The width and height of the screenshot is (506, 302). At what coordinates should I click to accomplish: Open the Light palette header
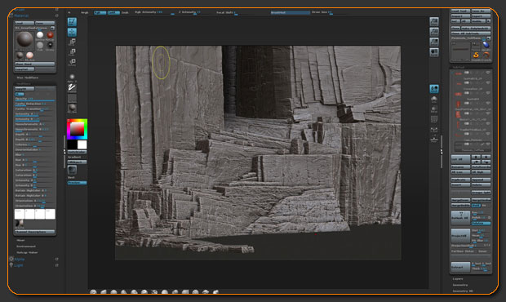[x=19, y=265]
